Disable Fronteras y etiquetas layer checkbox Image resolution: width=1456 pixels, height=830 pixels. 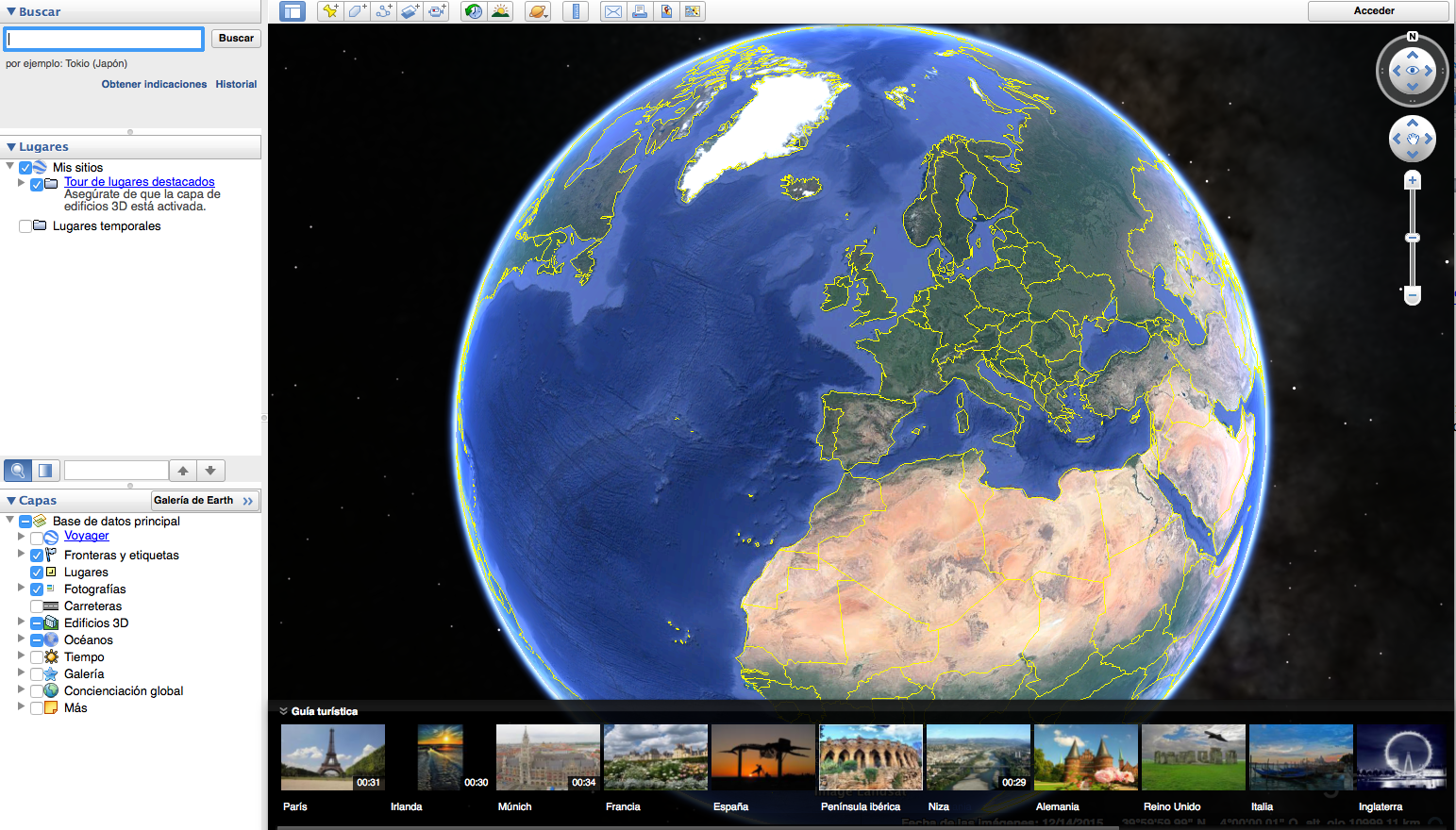tap(37, 556)
